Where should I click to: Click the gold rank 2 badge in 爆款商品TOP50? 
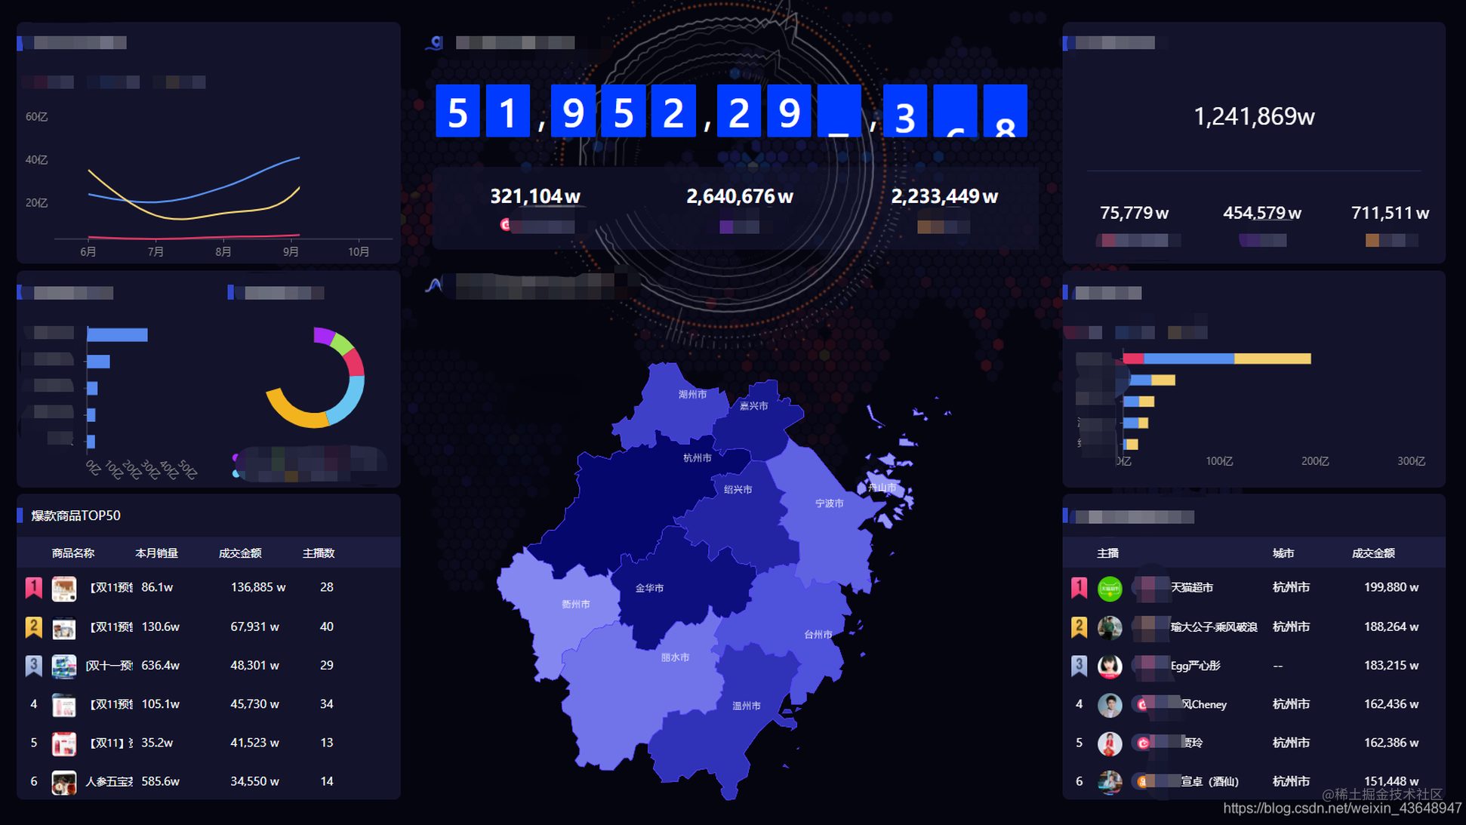point(33,627)
